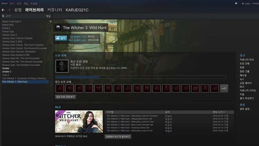Screen dimensions: 259x146
Task: Select Serious Sam 3 Bonus Content
Action: (x=17, y=38)
